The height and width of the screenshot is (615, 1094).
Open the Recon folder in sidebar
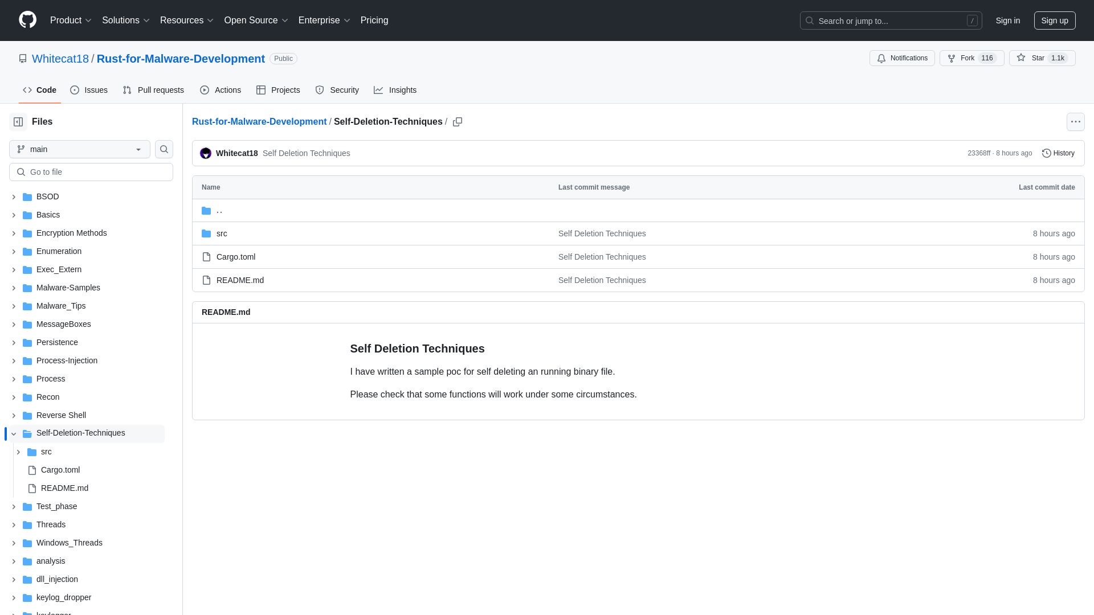point(48,397)
